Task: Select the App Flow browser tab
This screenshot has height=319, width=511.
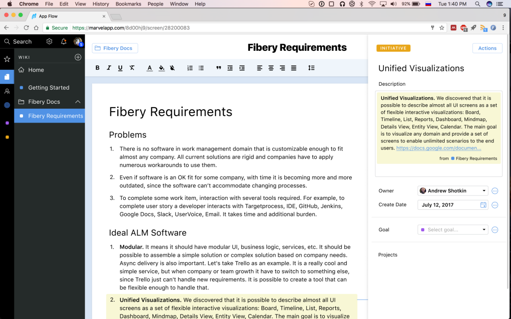Action: [68, 16]
